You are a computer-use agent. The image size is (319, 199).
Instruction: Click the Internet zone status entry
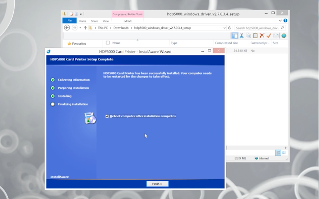tap(262, 158)
